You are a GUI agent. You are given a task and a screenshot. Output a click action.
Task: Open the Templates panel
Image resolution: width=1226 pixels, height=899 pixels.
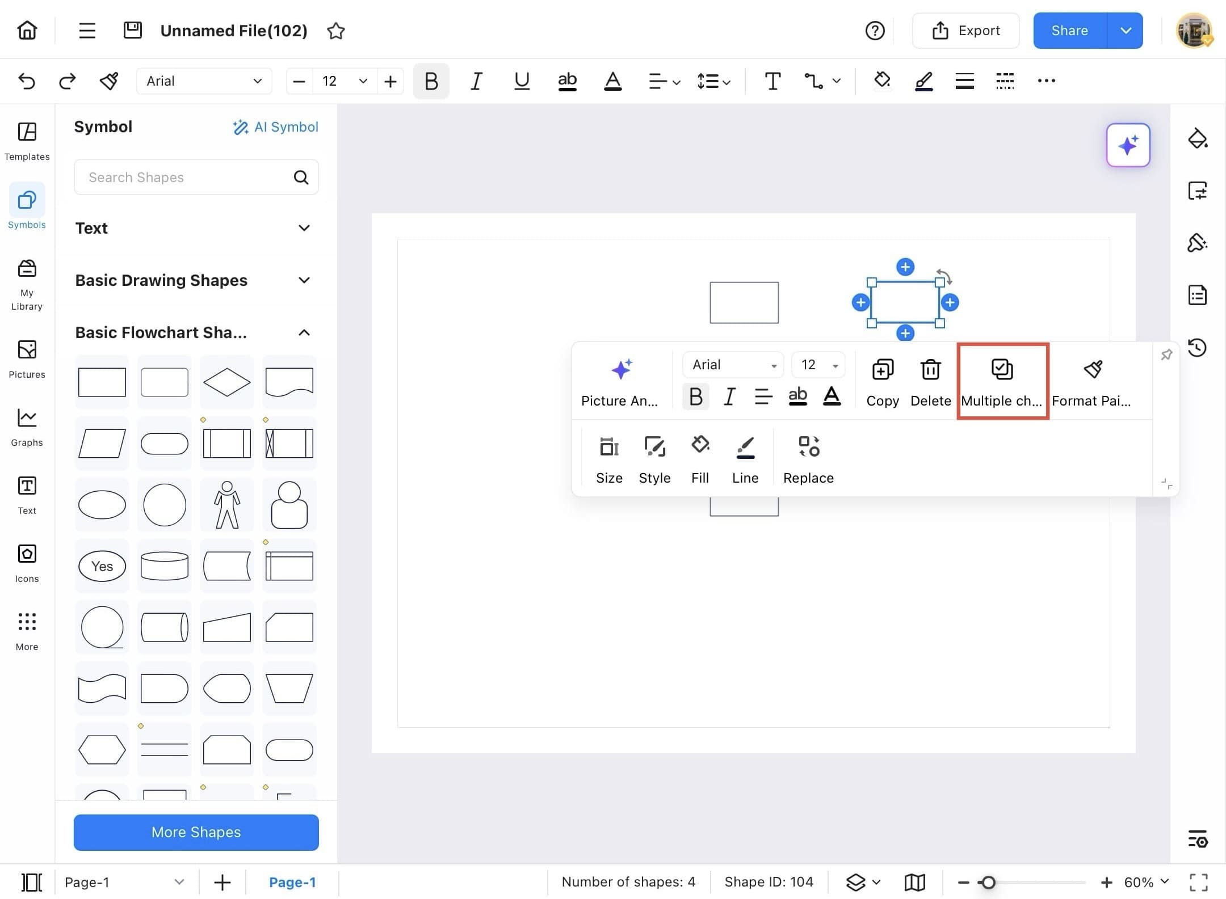point(26,141)
